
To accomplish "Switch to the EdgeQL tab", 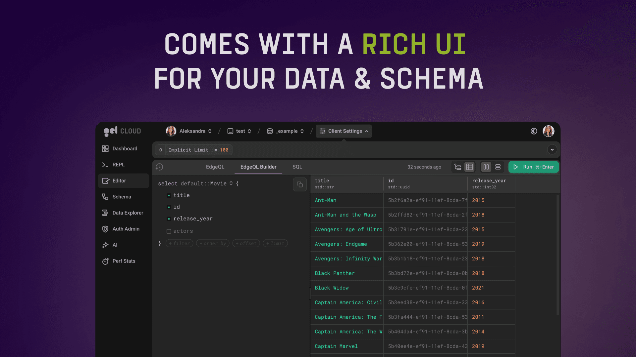I will tap(215, 167).
